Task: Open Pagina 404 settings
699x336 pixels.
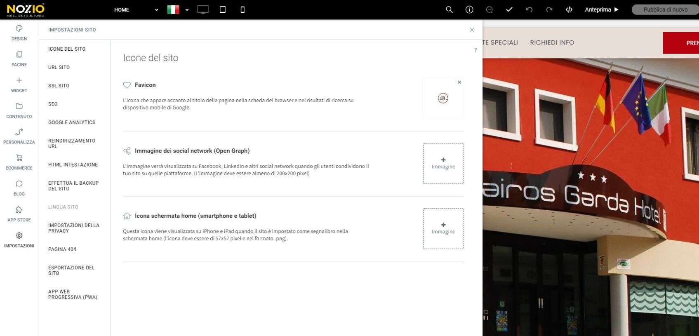Action: click(x=62, y=249)
